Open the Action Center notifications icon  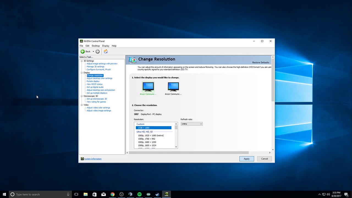[346, 194]
